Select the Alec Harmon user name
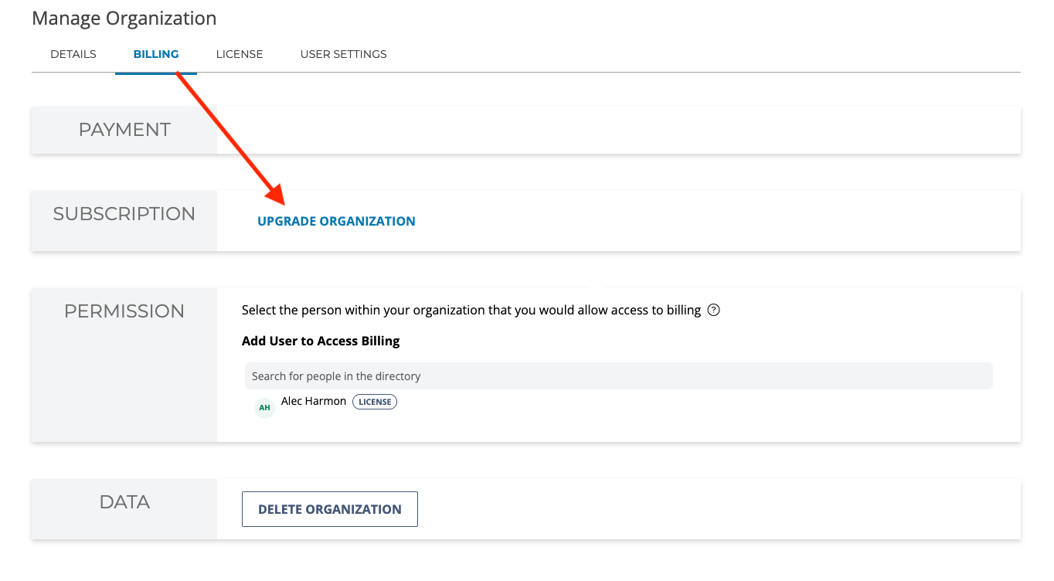Viewport: 1054px width, 581px height. coord(314,401)
